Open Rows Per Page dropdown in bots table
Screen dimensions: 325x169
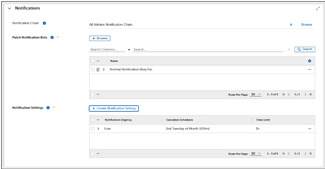point(256,94)
